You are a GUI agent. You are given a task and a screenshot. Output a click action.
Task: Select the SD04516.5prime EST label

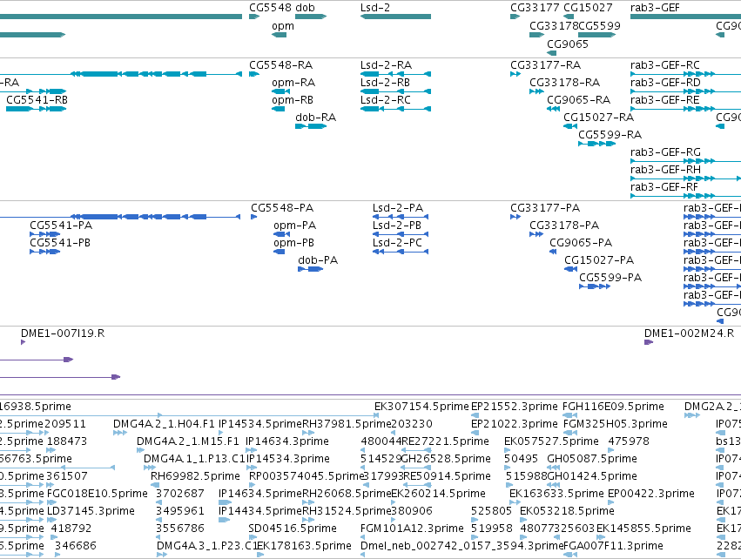[x=293, y=529]
